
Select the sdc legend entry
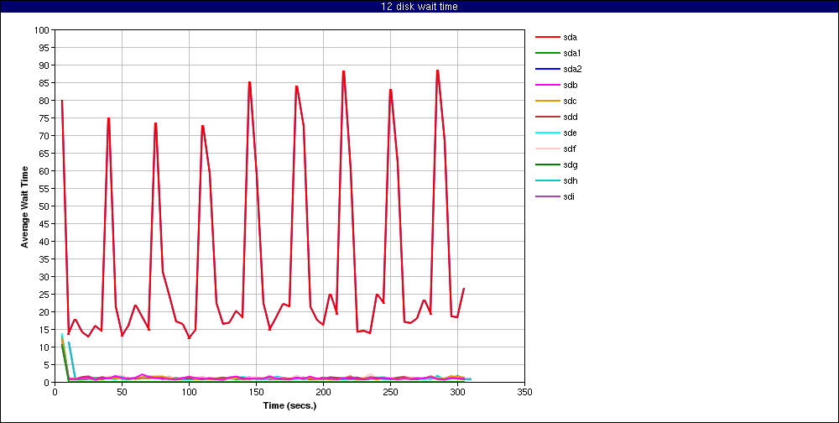556,102
